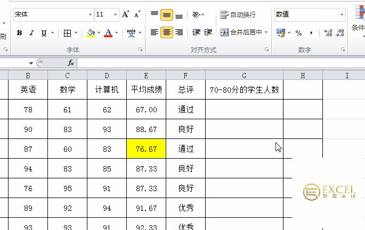The image size is (365, 230).
Task: Align text right
Action: coord(179,32)
